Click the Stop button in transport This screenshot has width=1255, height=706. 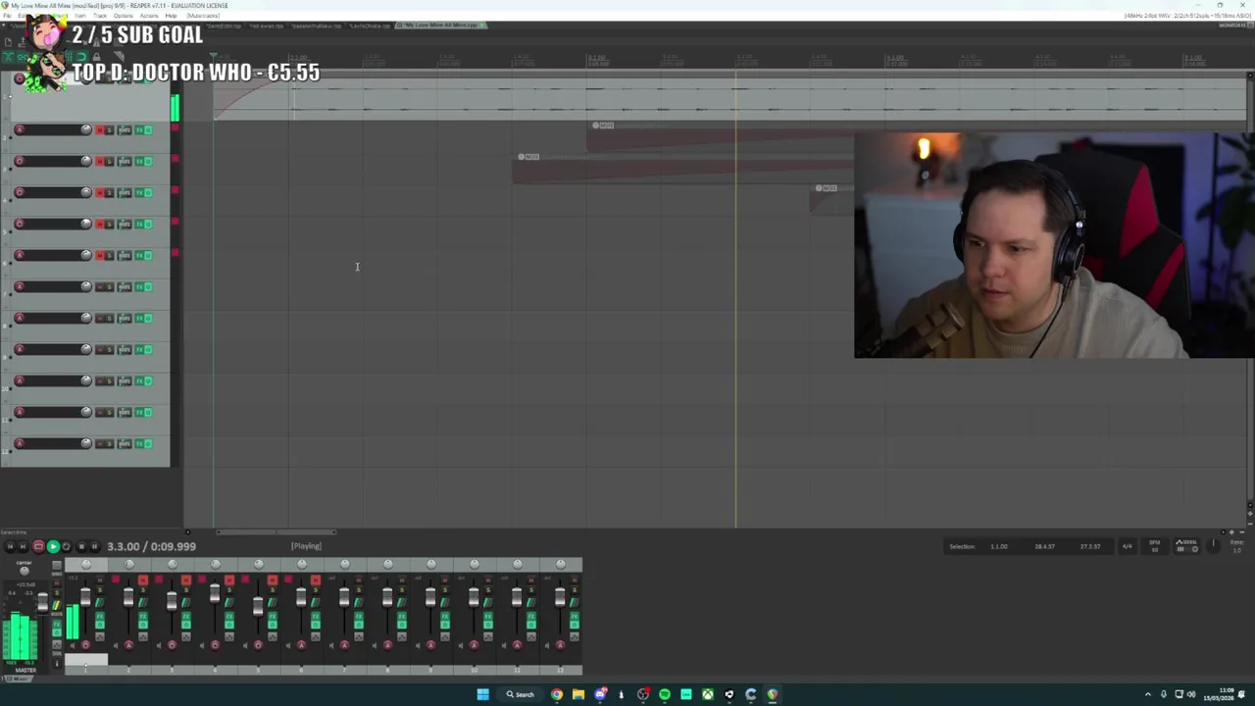(81, 546)
